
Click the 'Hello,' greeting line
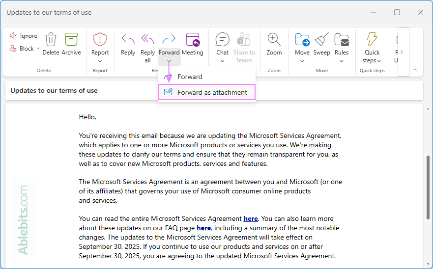click(87, 117)
